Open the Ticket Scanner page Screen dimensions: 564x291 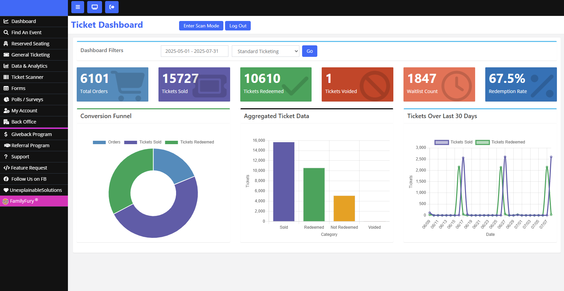[34, 77]
